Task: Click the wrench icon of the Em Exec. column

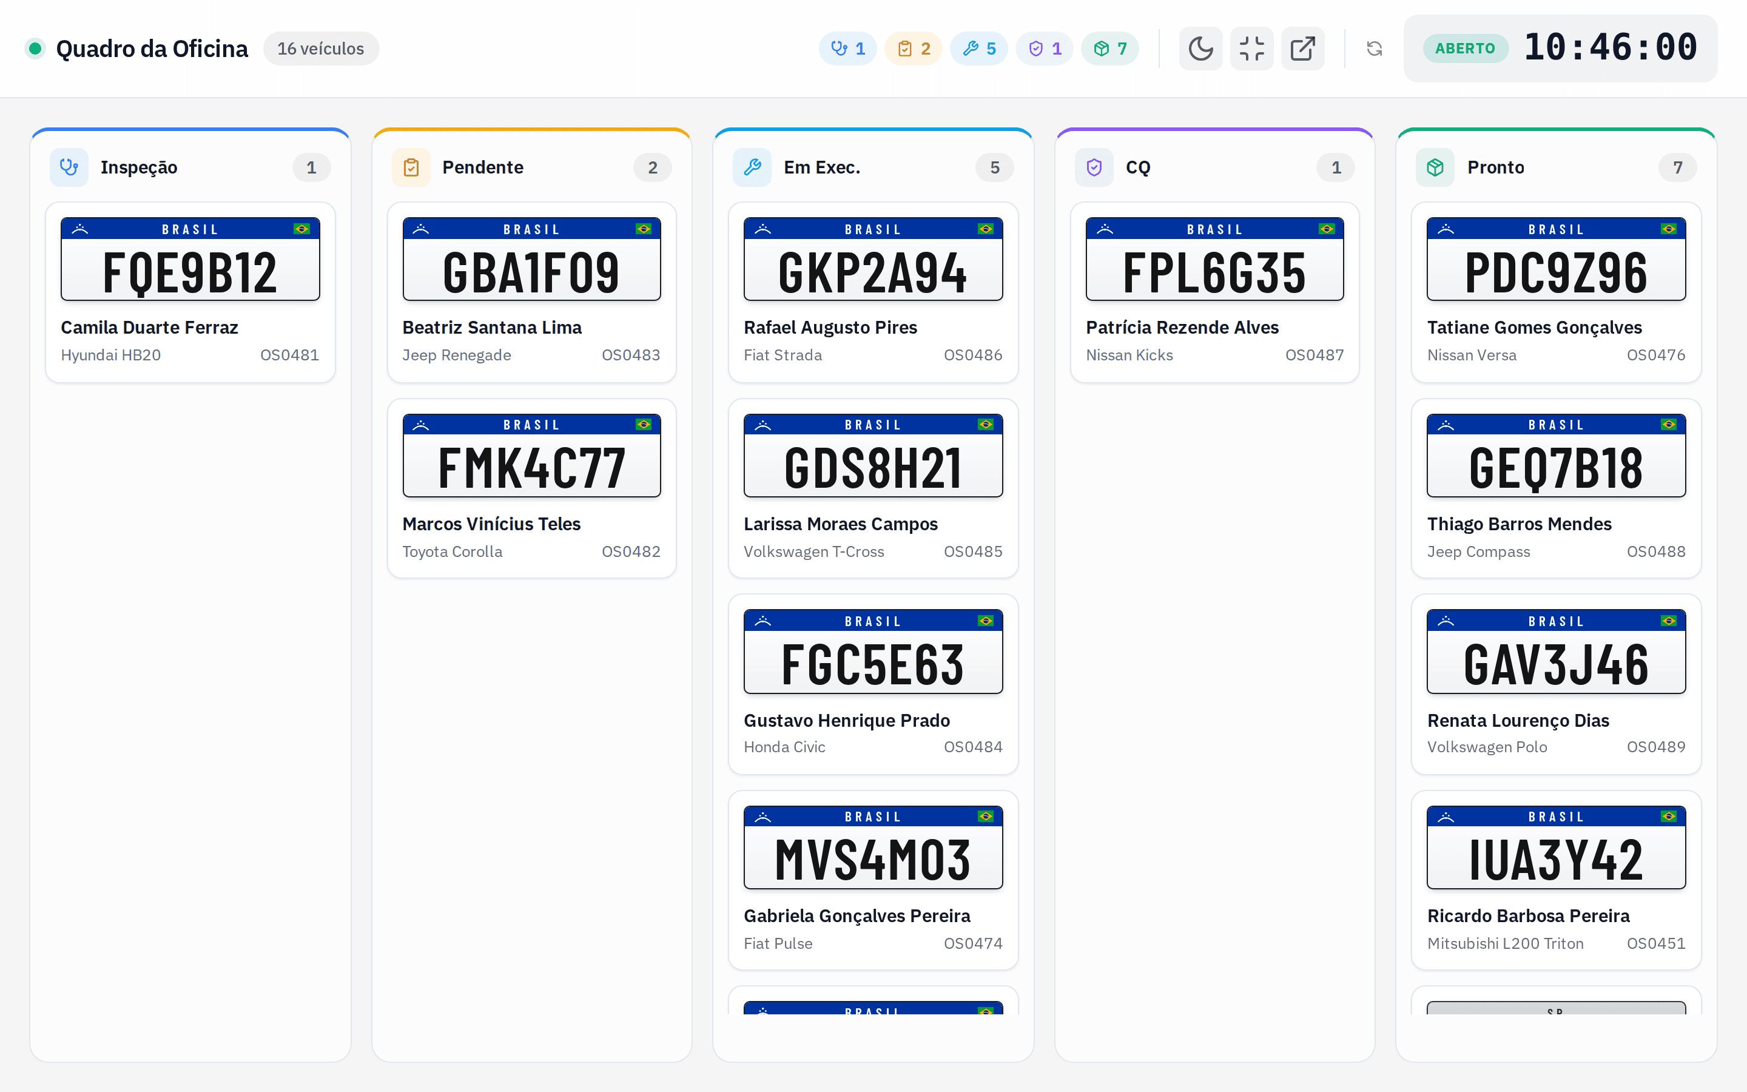Action: point(752,167)
